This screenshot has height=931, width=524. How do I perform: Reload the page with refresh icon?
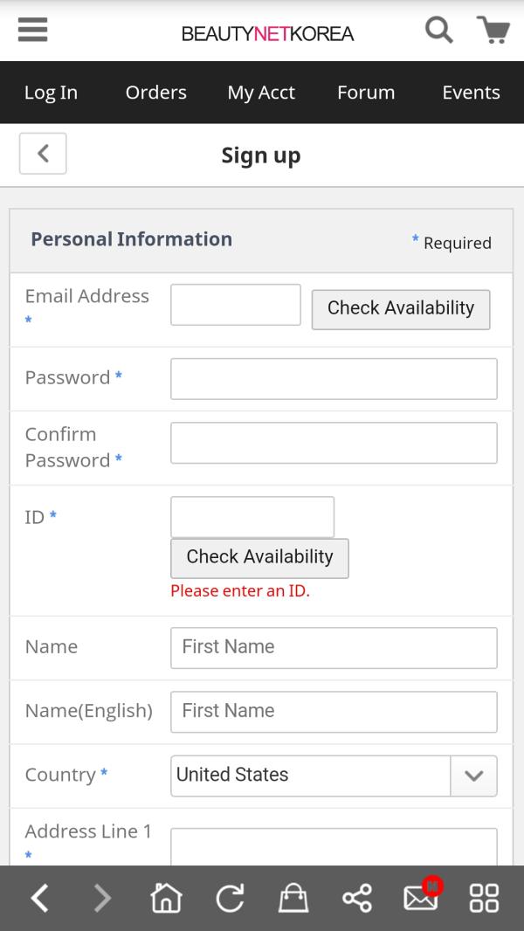230,897
